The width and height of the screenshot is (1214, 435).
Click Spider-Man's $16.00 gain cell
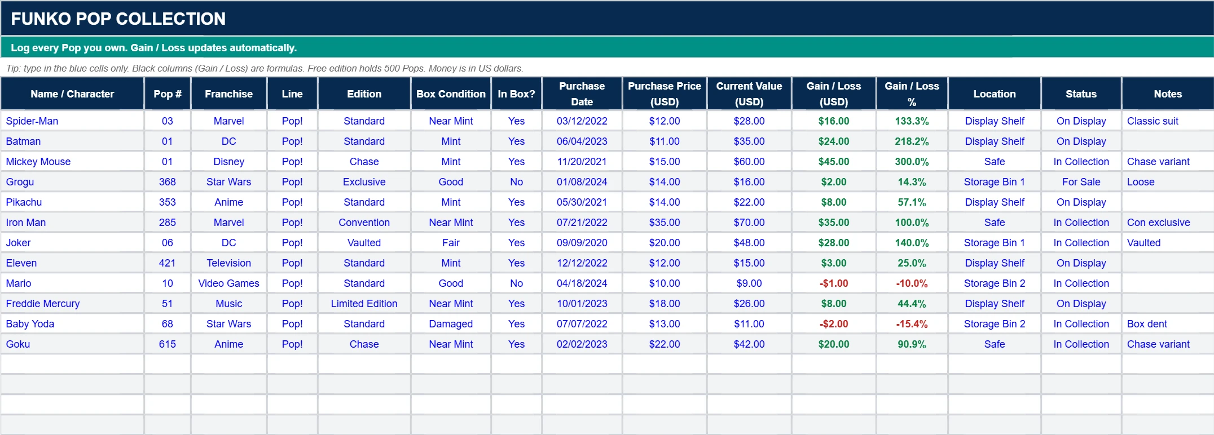point(834,121)
